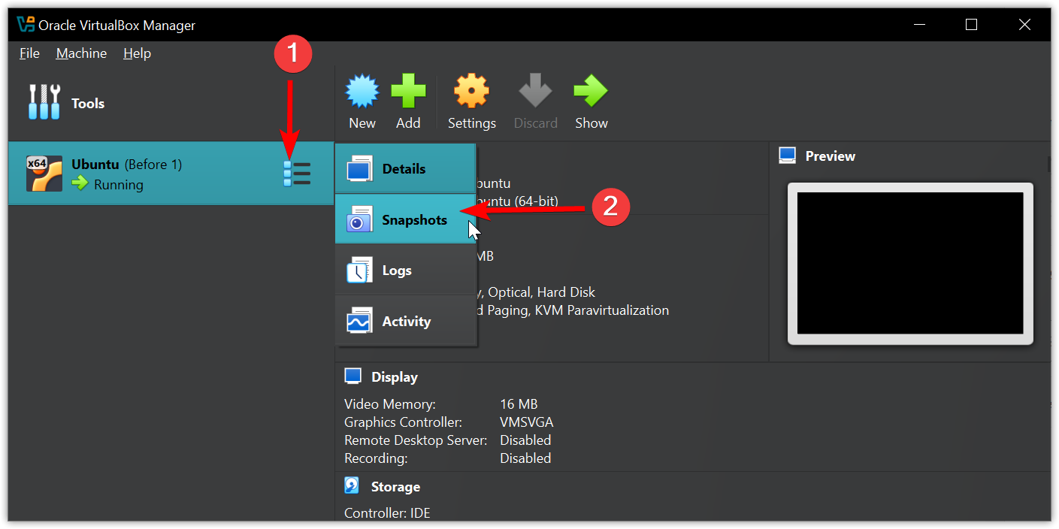This screenshot has height=529, width=1059.
Task: Click the Storage section header
Action: (x=395, y=487)
